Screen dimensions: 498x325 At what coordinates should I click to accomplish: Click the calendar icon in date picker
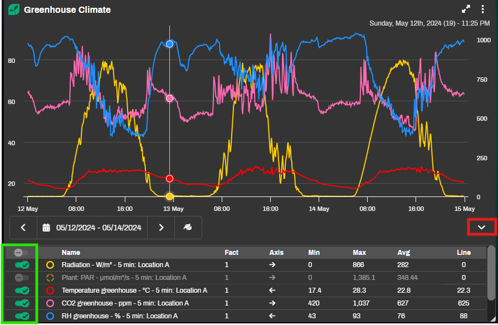46,227
